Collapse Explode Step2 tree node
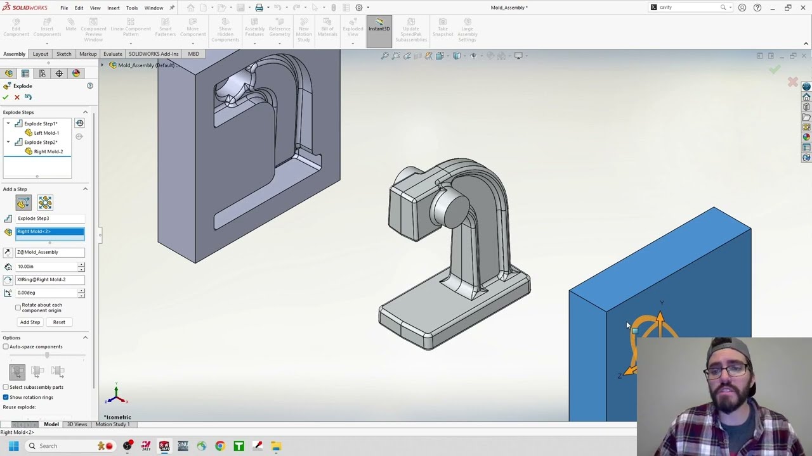The height and width of the screenshot is (456, 812). (x=8, y=142)
